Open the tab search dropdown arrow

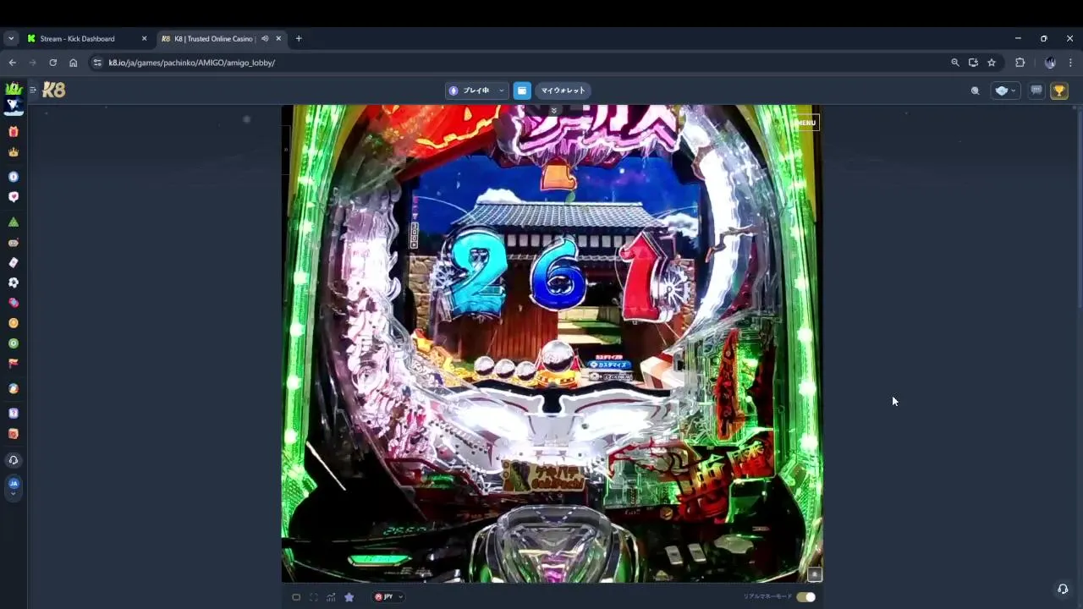[x=11, y=39]
